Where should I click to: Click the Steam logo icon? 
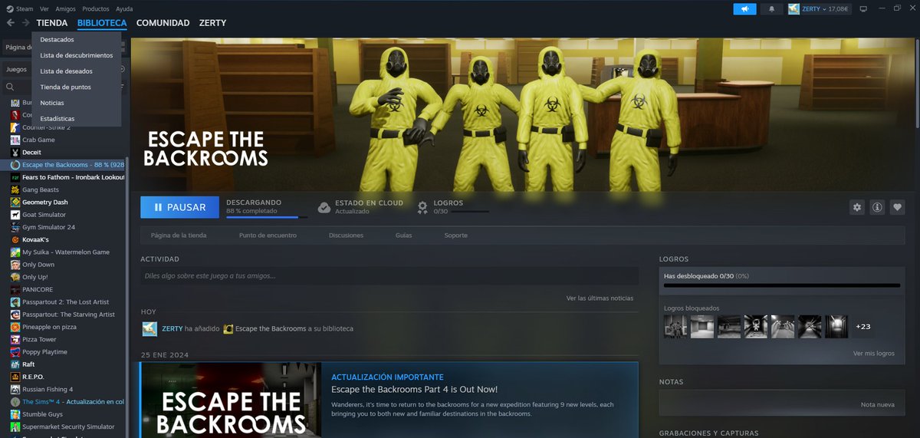click(x=9, y=9)
